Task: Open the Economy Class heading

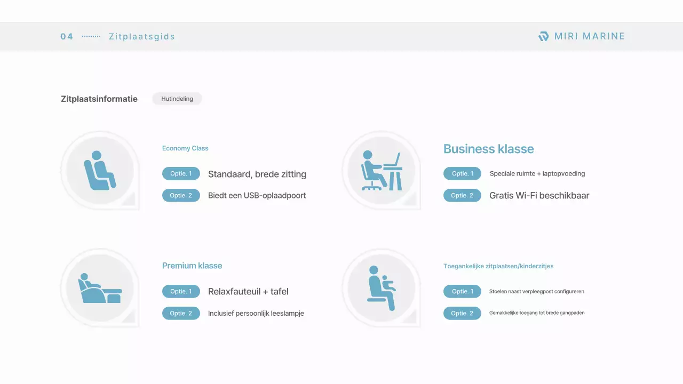Action: point(185,148)
